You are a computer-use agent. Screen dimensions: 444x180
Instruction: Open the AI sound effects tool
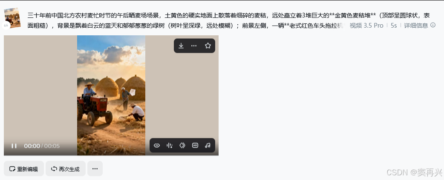170,145
